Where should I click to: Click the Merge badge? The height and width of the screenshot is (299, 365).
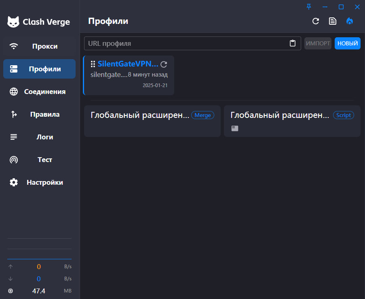(x=203, y=115)
